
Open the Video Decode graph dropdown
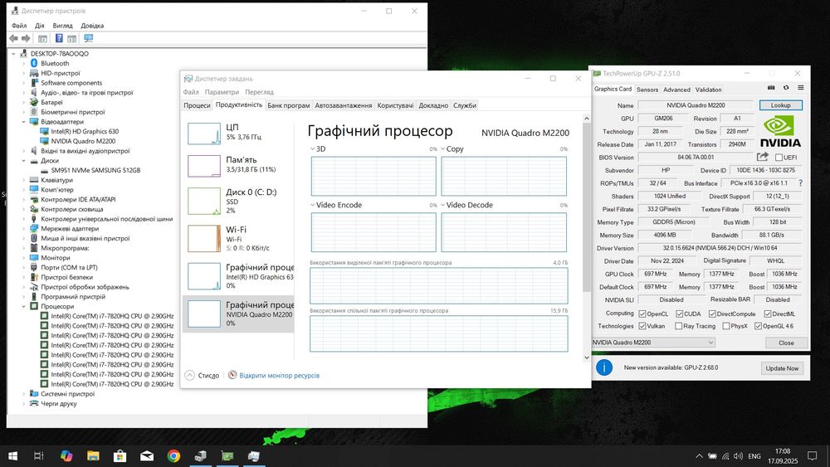pyautogui.click(x=443, y=205)
